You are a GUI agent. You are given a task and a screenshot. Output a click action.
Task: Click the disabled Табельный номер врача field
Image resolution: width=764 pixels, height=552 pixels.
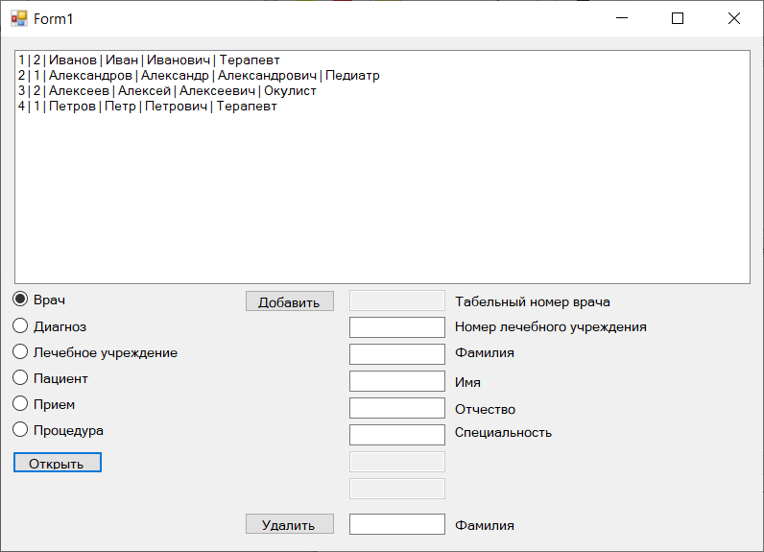coord(397,300)
